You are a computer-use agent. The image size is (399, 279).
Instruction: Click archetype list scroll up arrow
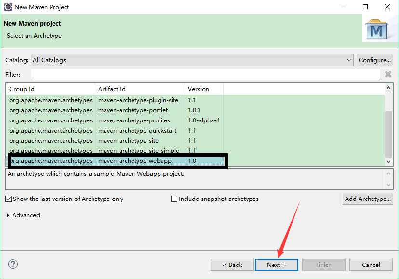click(388, 88)
